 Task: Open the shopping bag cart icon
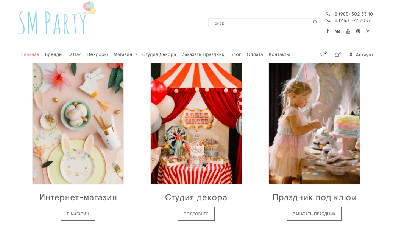coord(338,54)
